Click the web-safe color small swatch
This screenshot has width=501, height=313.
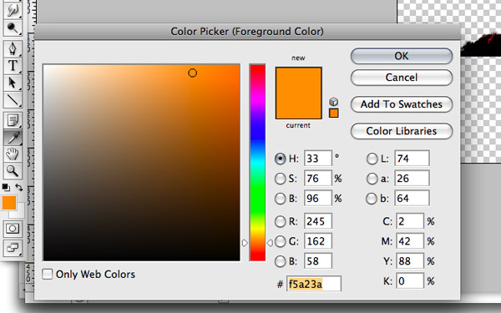point(333,113)
